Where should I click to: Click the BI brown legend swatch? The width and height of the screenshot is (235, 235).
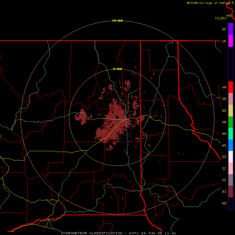[231, 192]
